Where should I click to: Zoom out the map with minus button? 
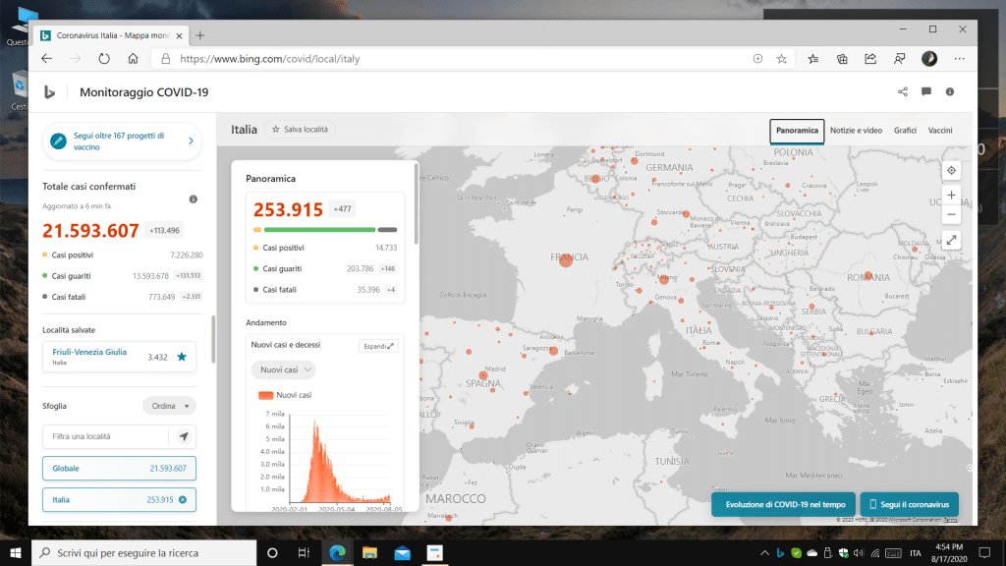tap(951, 214)
